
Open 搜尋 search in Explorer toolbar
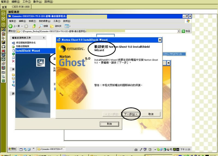tap(43, 26)
